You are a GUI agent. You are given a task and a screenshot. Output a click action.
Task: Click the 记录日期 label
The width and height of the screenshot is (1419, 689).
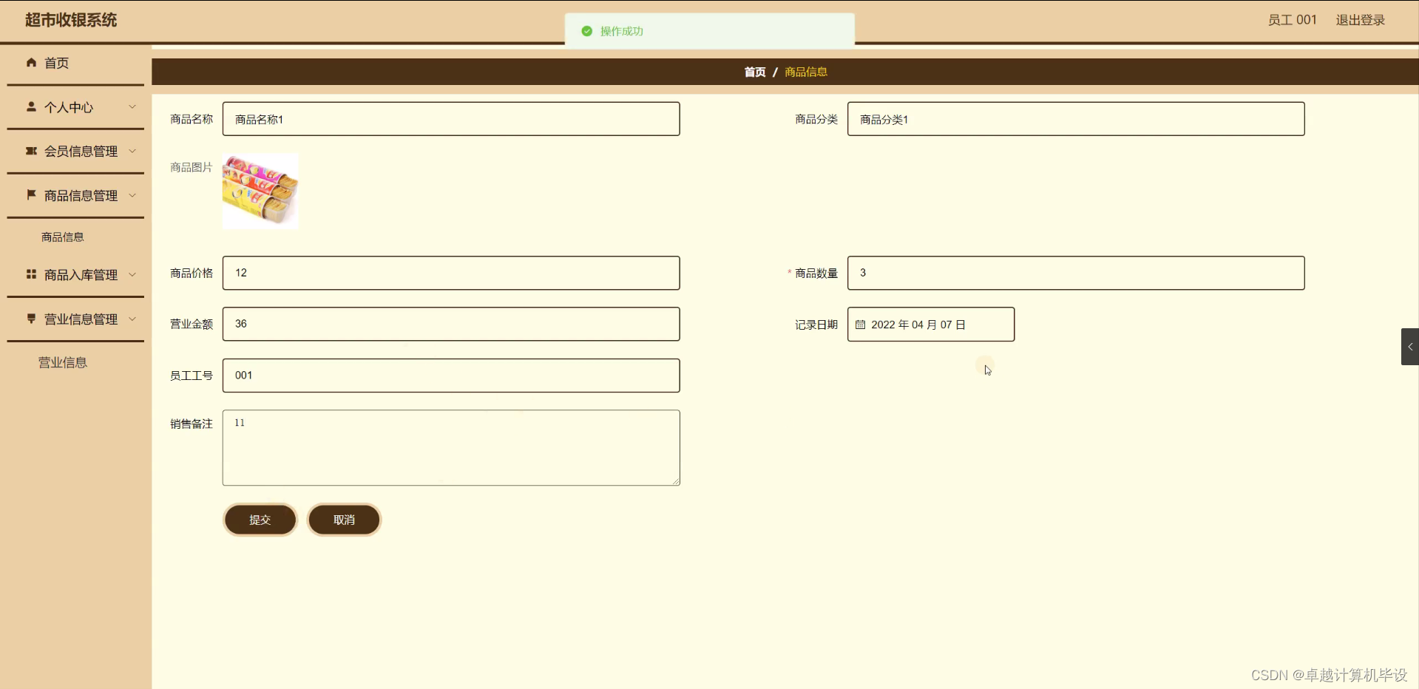click(x=816, y=325)
